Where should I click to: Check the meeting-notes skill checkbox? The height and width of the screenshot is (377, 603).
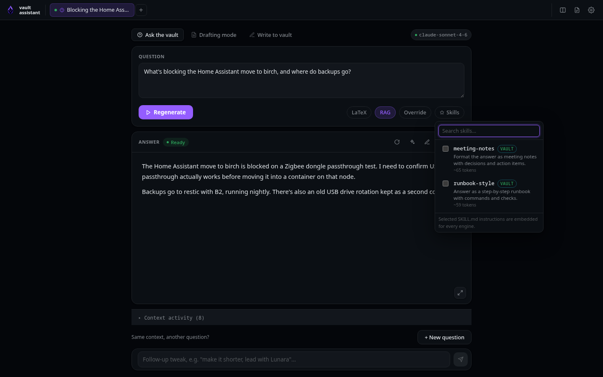tap(446, 149)
